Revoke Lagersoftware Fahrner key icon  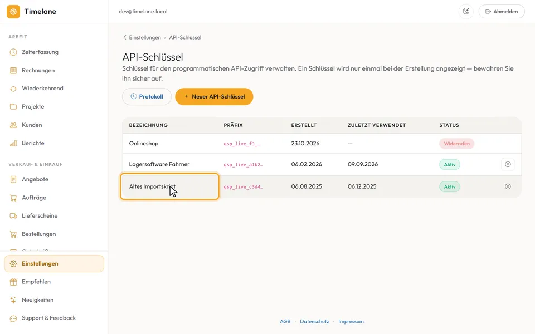click(x=508, y=164)
